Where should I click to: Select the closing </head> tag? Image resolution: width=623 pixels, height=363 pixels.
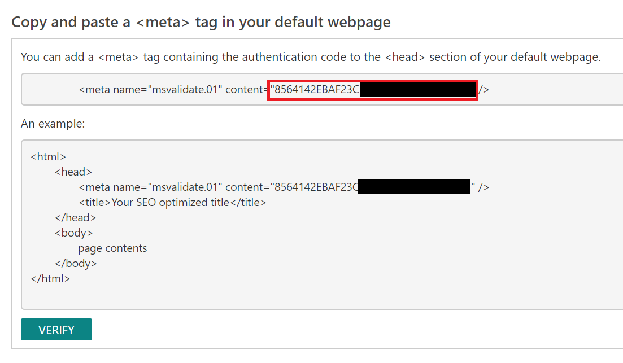pyautogui.click(x=77, y=217)
